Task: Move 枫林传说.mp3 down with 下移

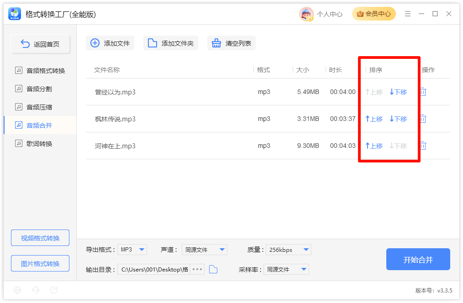Action: [x=398, y=119]
